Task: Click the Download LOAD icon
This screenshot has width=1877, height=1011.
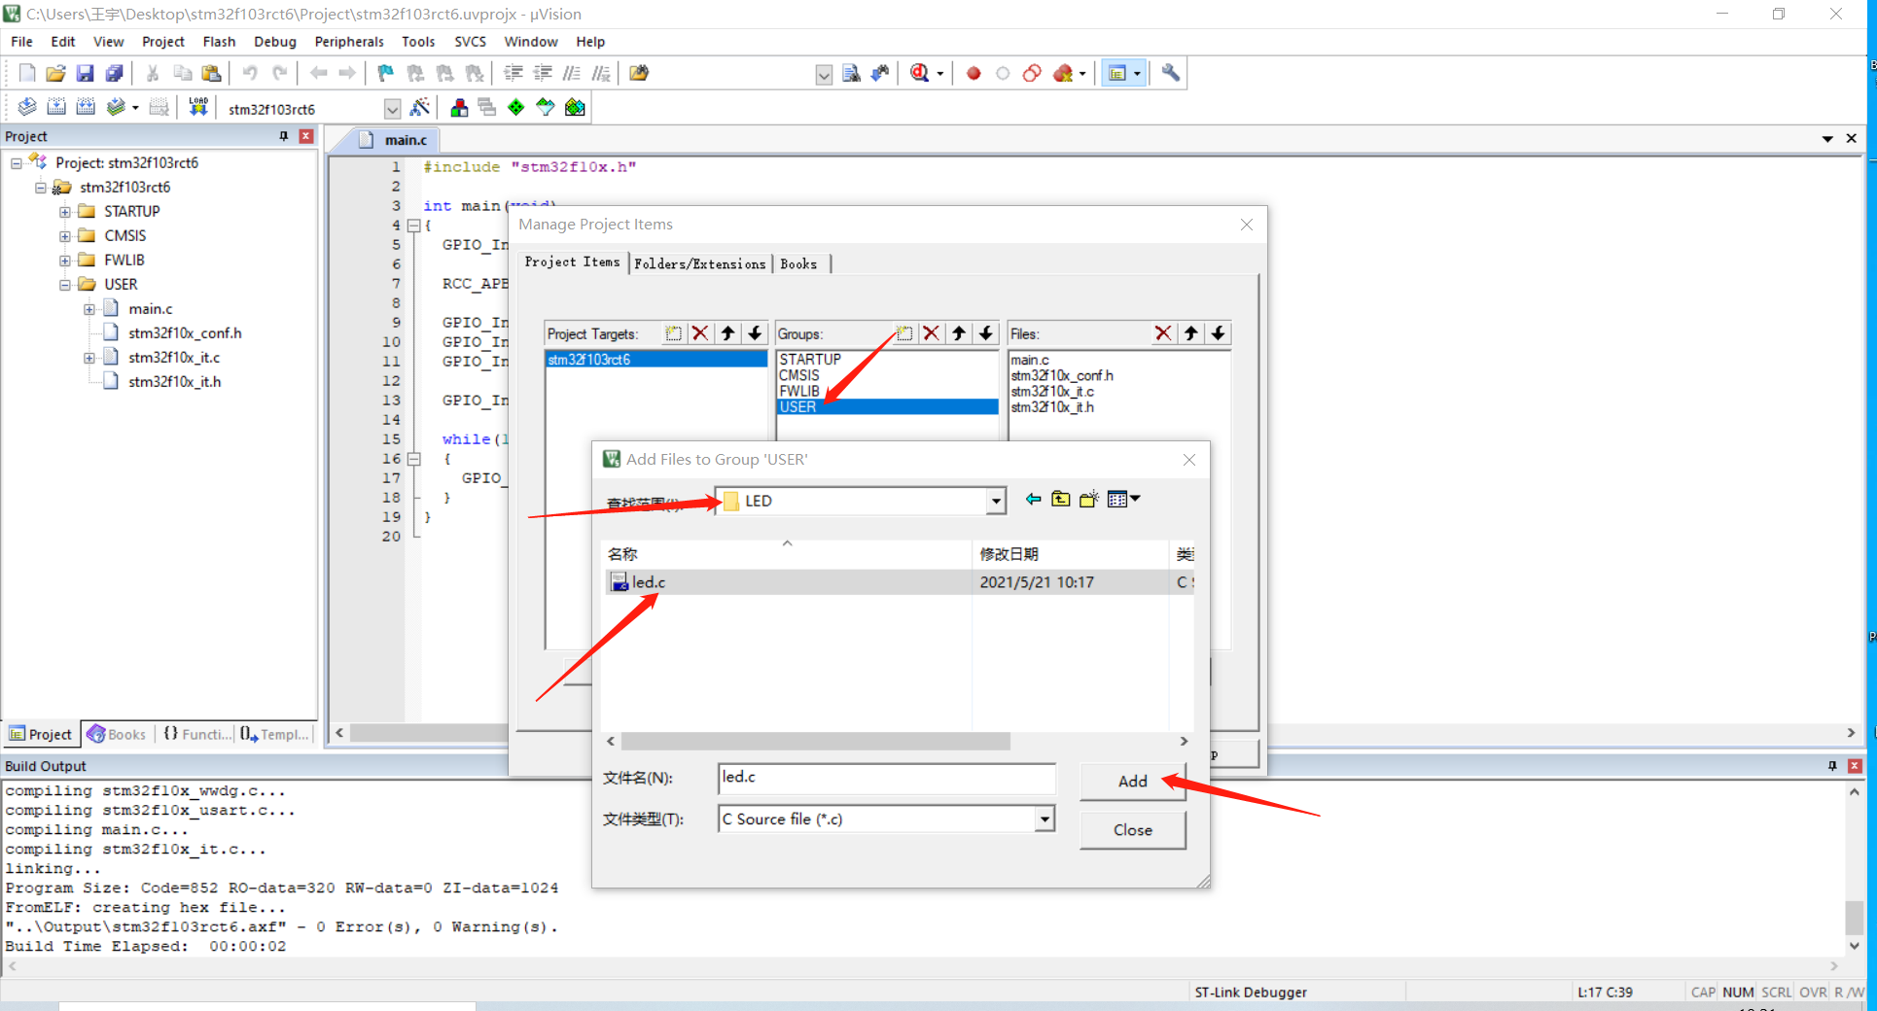Action: click(x=198, y=107)
